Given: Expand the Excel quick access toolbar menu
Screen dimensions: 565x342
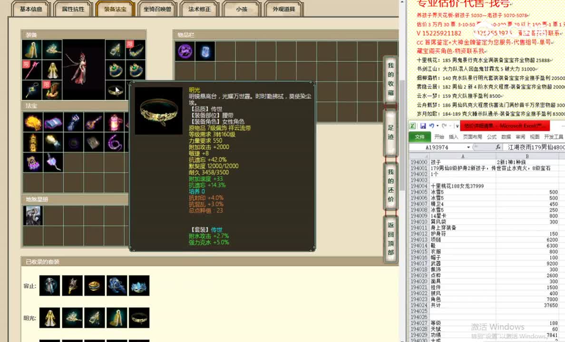Looking at the screenshot, I should tap(457, 126).
